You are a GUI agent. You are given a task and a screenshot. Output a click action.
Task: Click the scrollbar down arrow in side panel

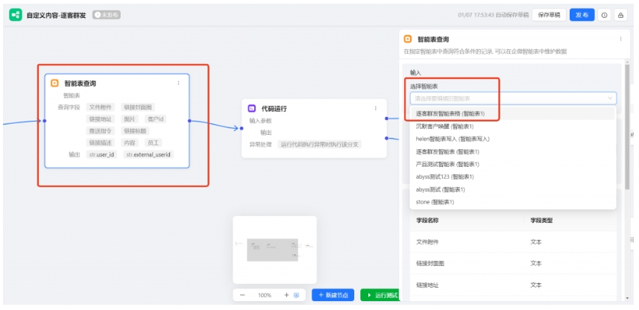pyautogui.click(x=627, y=299)
